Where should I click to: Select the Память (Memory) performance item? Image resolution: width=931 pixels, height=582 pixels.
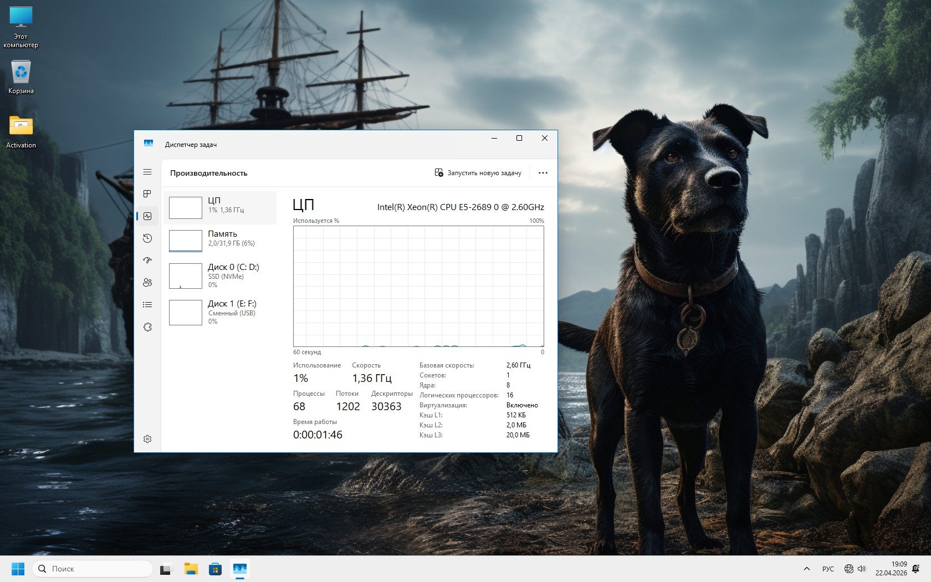click(220, 241)
